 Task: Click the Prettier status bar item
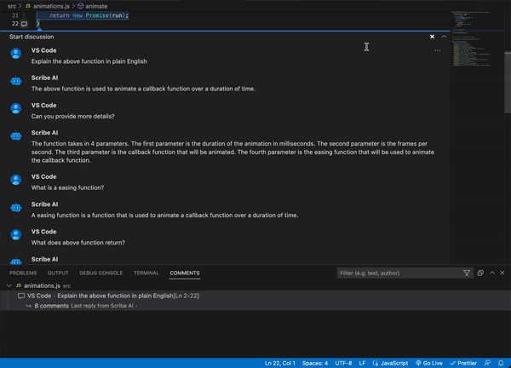(x=463, y=363)
